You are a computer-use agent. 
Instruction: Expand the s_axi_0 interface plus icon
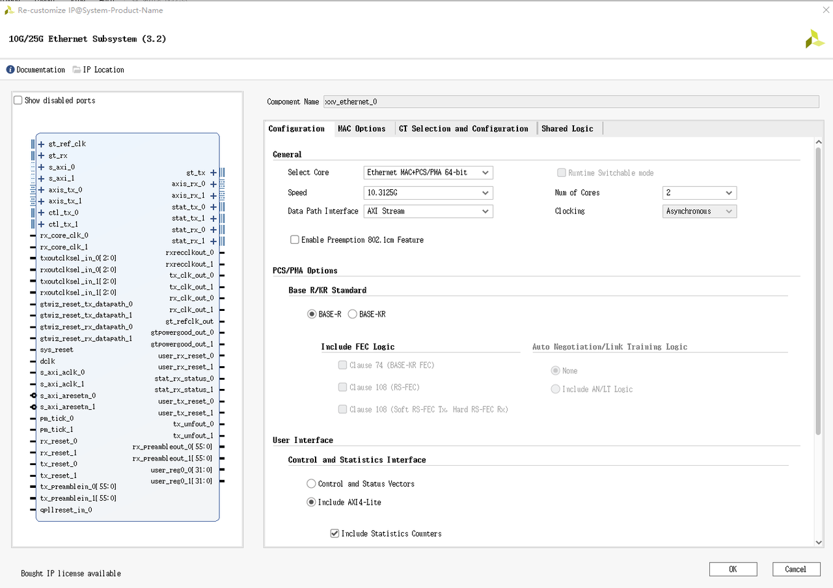coord(42,167)
